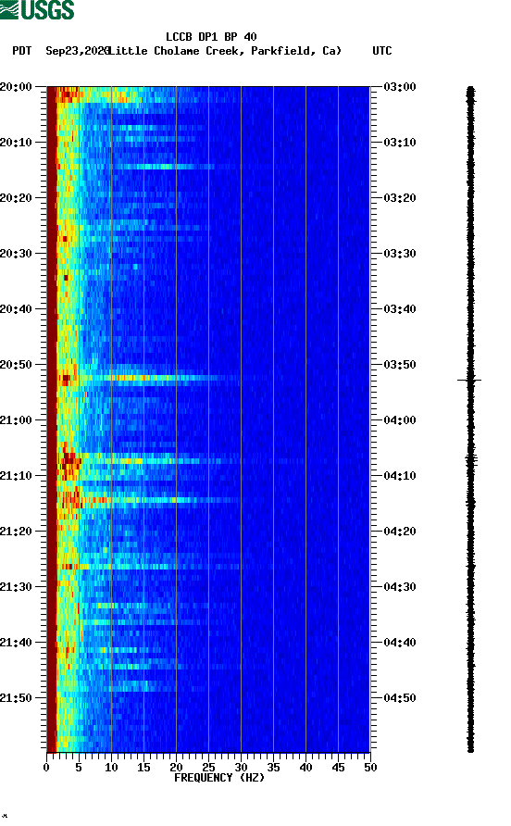Click the 40 Hz axis tick label
The width and height of the screenshot is (511, 826).
tap(305, 768)
